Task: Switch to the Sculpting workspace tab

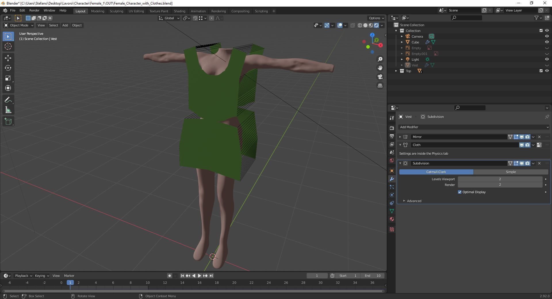Action: point(116,11)
